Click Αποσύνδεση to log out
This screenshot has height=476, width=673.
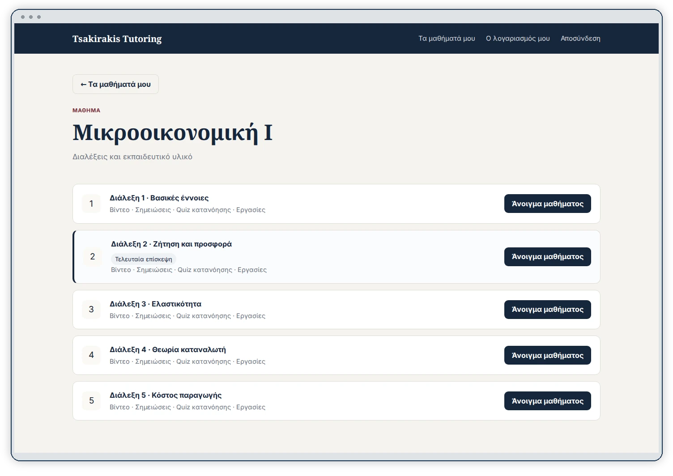pos(580,38)
